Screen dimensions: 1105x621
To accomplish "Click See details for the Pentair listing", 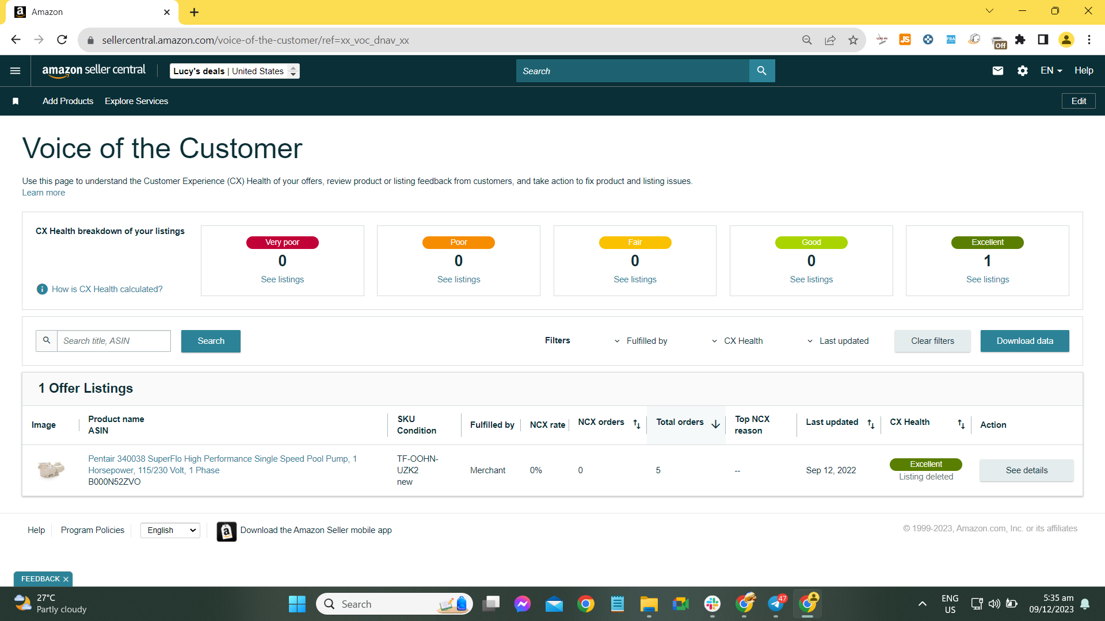I will [x=1027, y=470].
